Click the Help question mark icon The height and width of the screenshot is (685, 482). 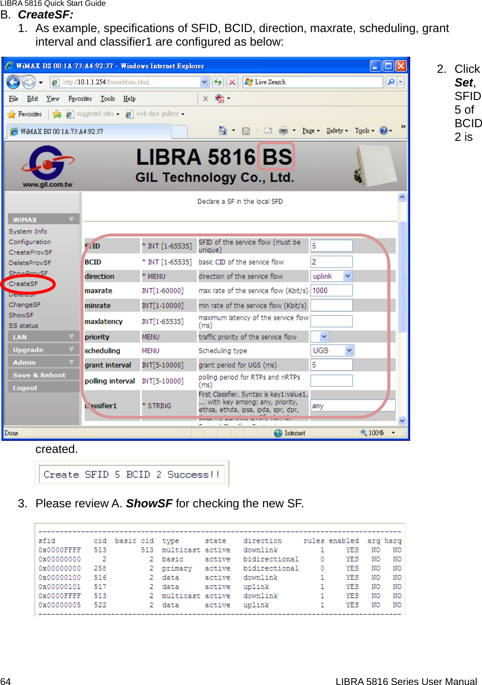tap(383, 131)
